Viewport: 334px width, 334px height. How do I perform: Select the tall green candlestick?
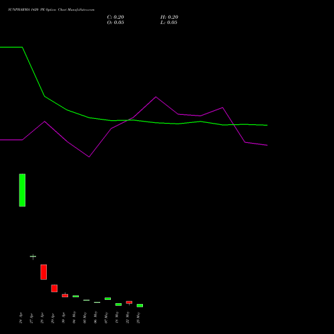point(22,190)
